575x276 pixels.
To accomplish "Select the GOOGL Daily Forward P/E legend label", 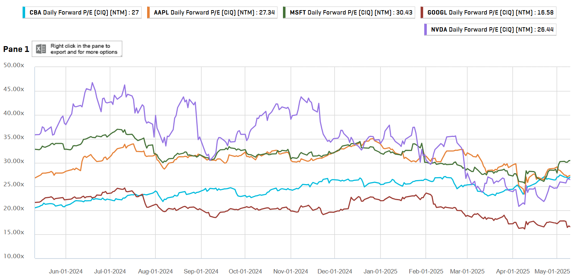I will pyautogui.click(x=490, y=12).
